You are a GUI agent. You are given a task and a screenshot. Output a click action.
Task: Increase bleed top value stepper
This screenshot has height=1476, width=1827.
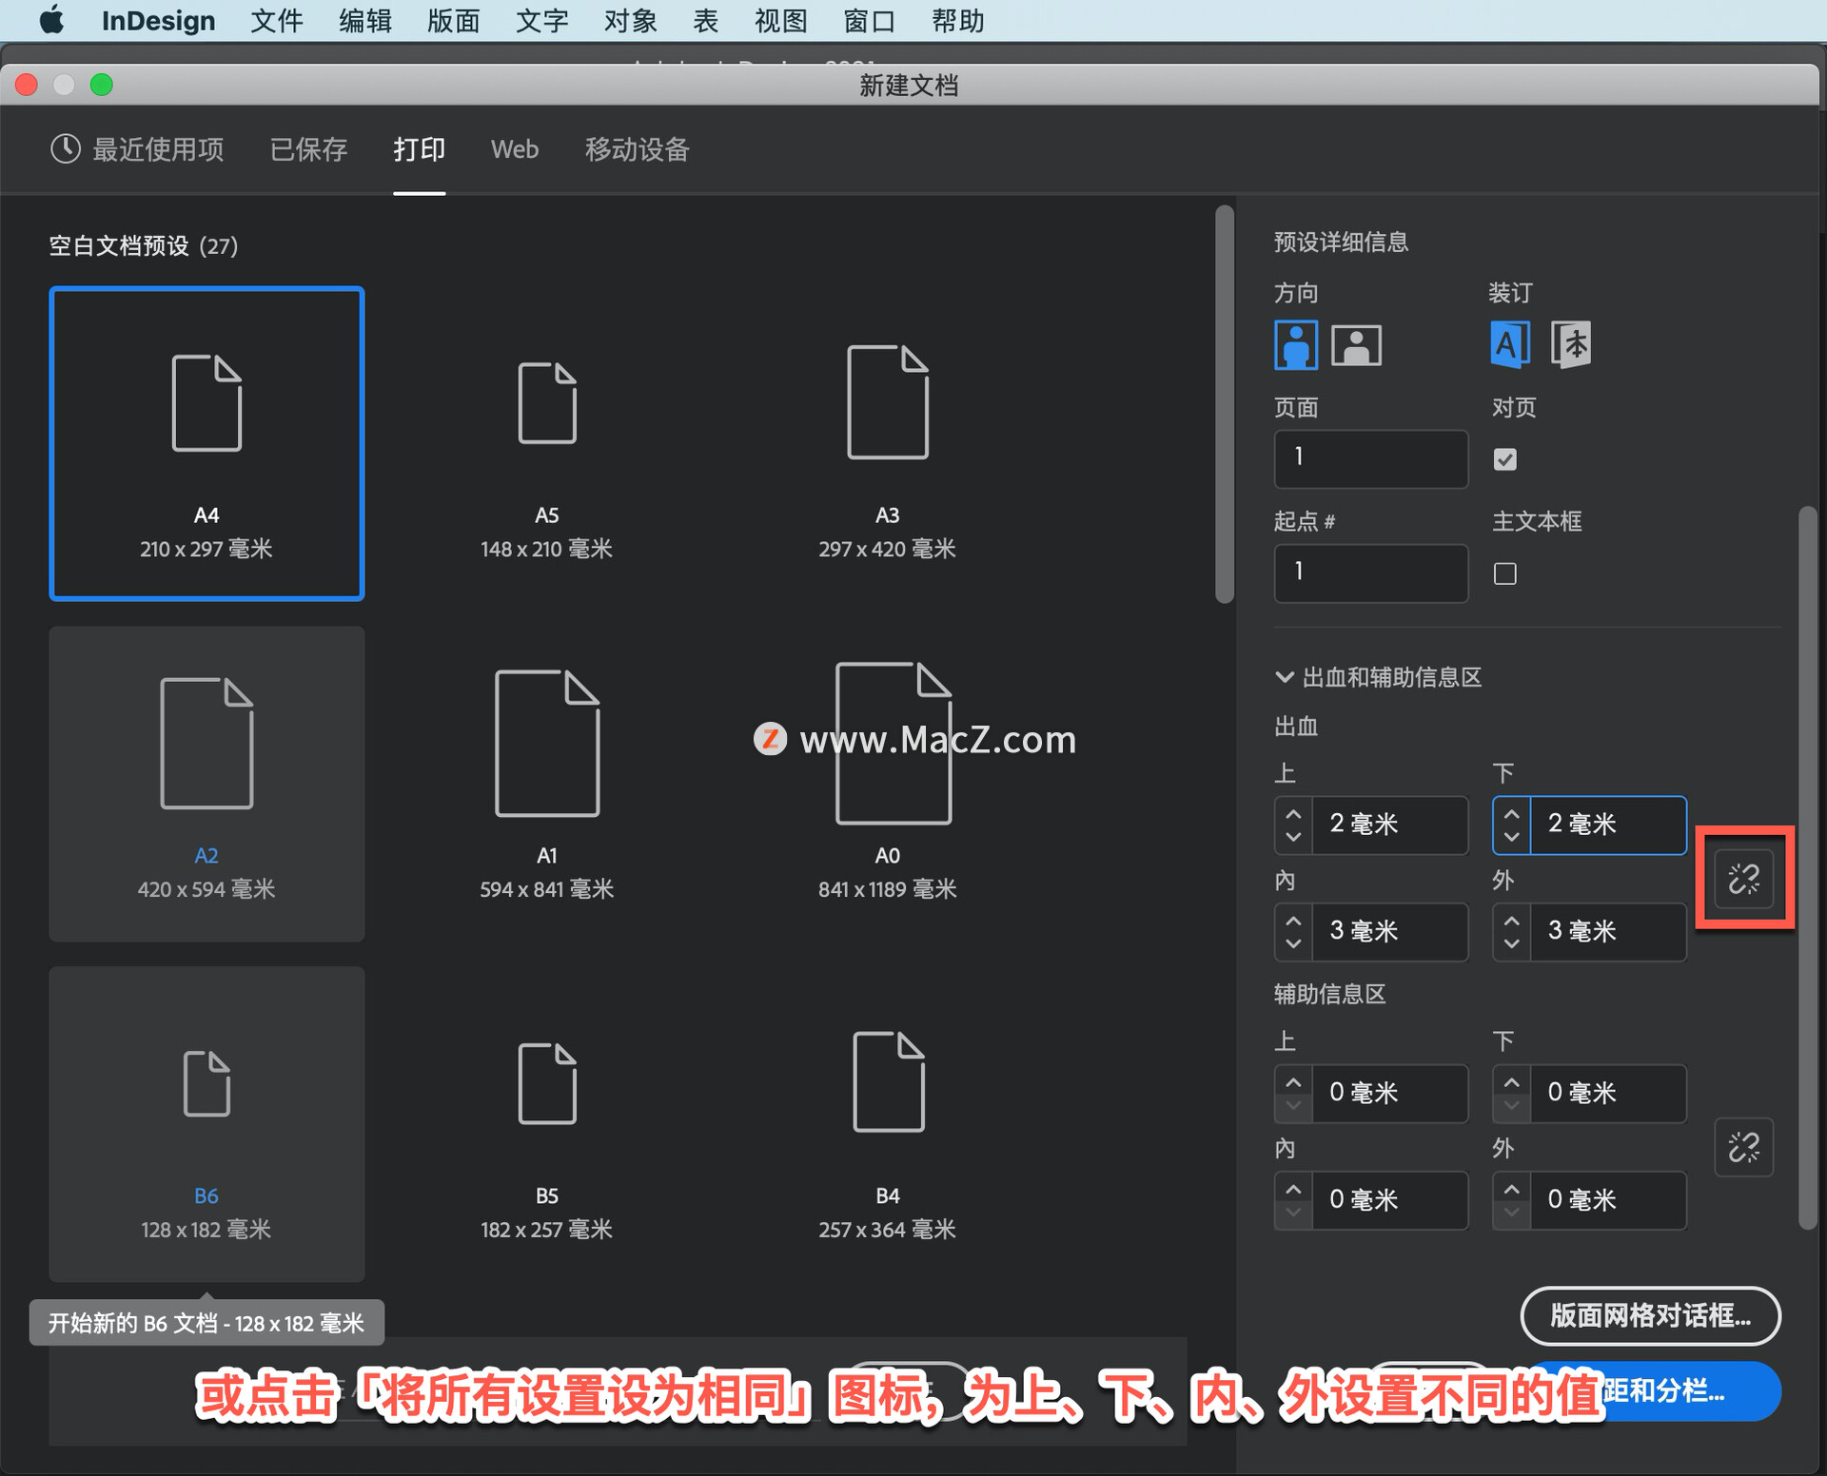(x=1293, y=814)
